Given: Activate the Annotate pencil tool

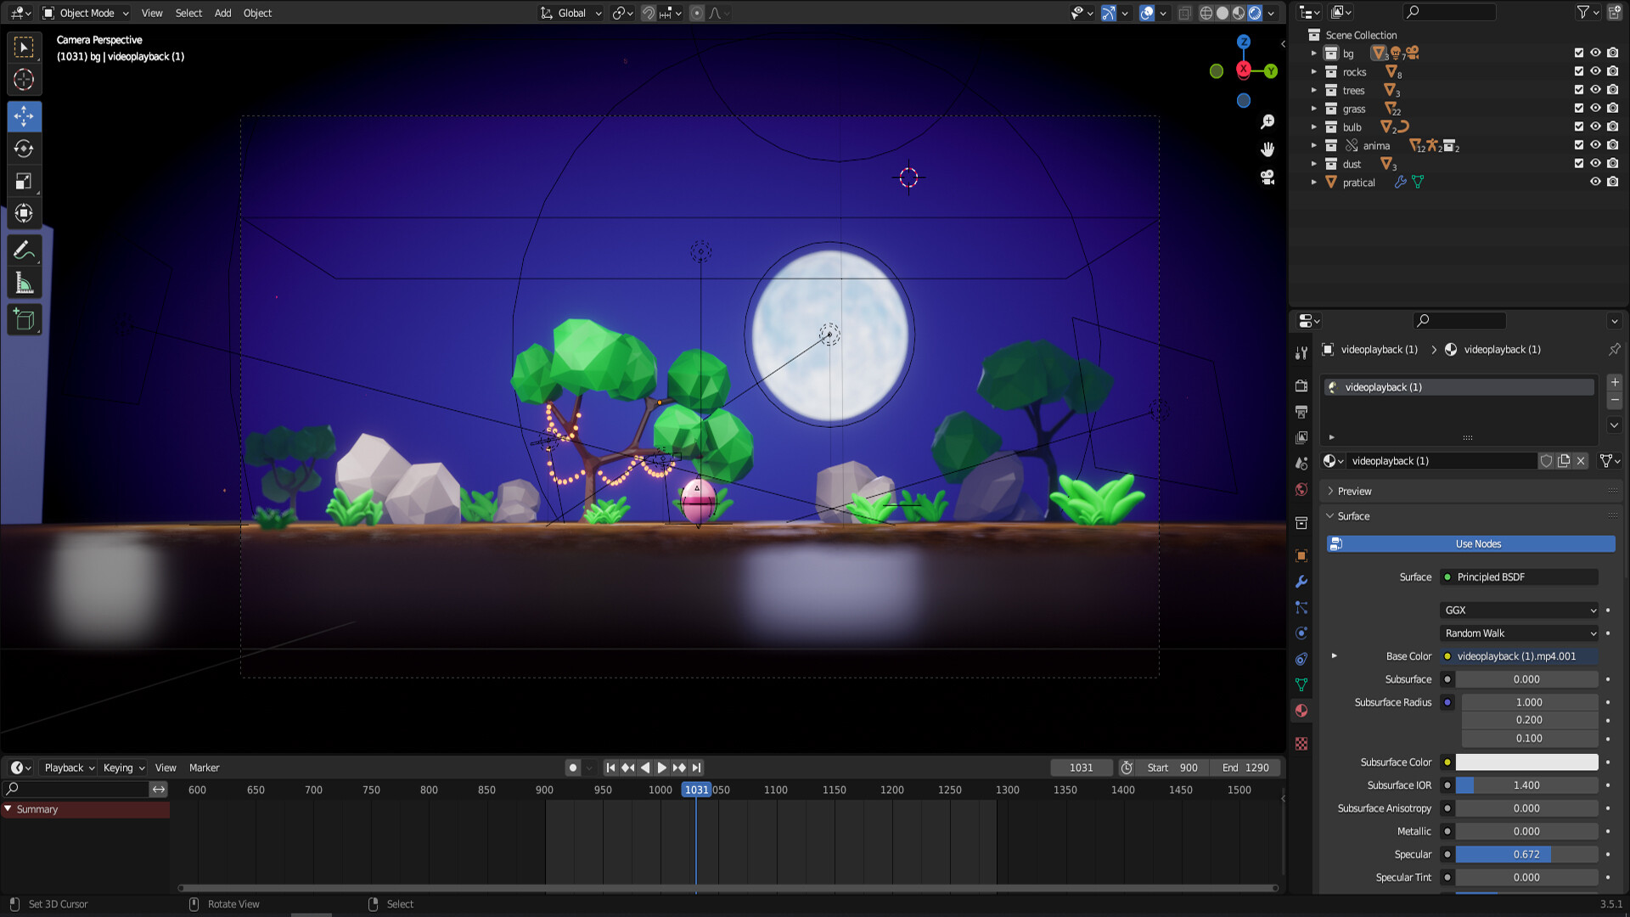Looking at the screenshot, I should 24,250.
